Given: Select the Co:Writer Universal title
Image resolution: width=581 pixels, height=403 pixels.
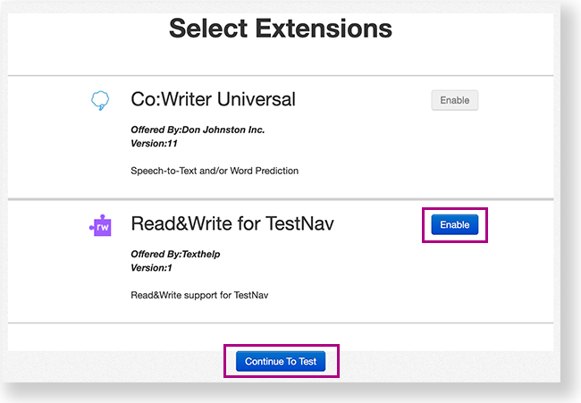Looking at the screenshot, I should pos(213,99).
